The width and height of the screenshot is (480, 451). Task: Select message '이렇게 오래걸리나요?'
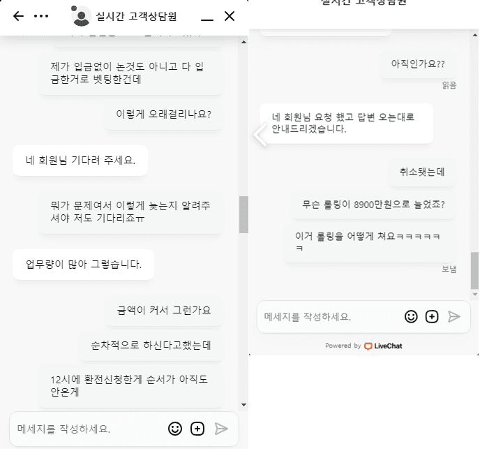click(163, 114)
